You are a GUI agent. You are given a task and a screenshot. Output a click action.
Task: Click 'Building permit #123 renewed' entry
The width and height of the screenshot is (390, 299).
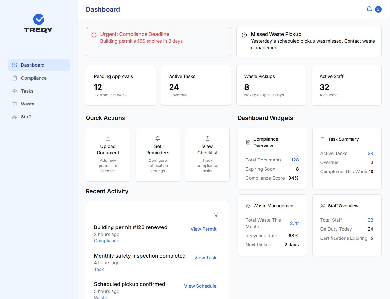click(x=131, y=227)
